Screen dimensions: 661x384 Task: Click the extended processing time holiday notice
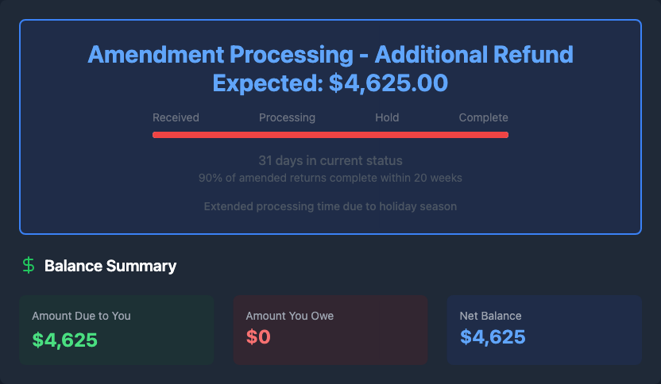coord(330,206)
